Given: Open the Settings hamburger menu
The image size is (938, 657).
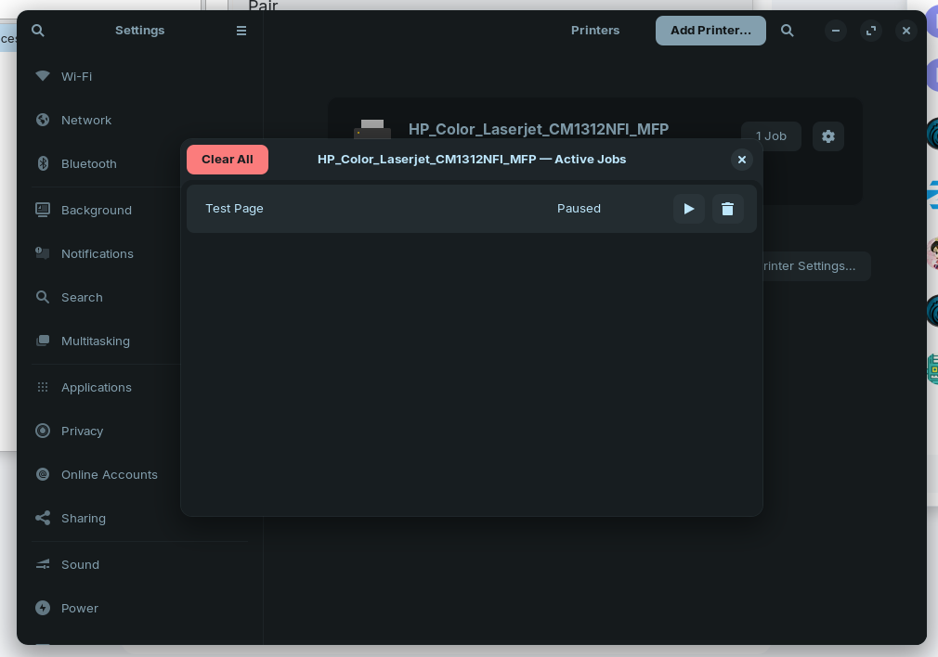Looking at the screenshot, I should [x=241, y=31].
